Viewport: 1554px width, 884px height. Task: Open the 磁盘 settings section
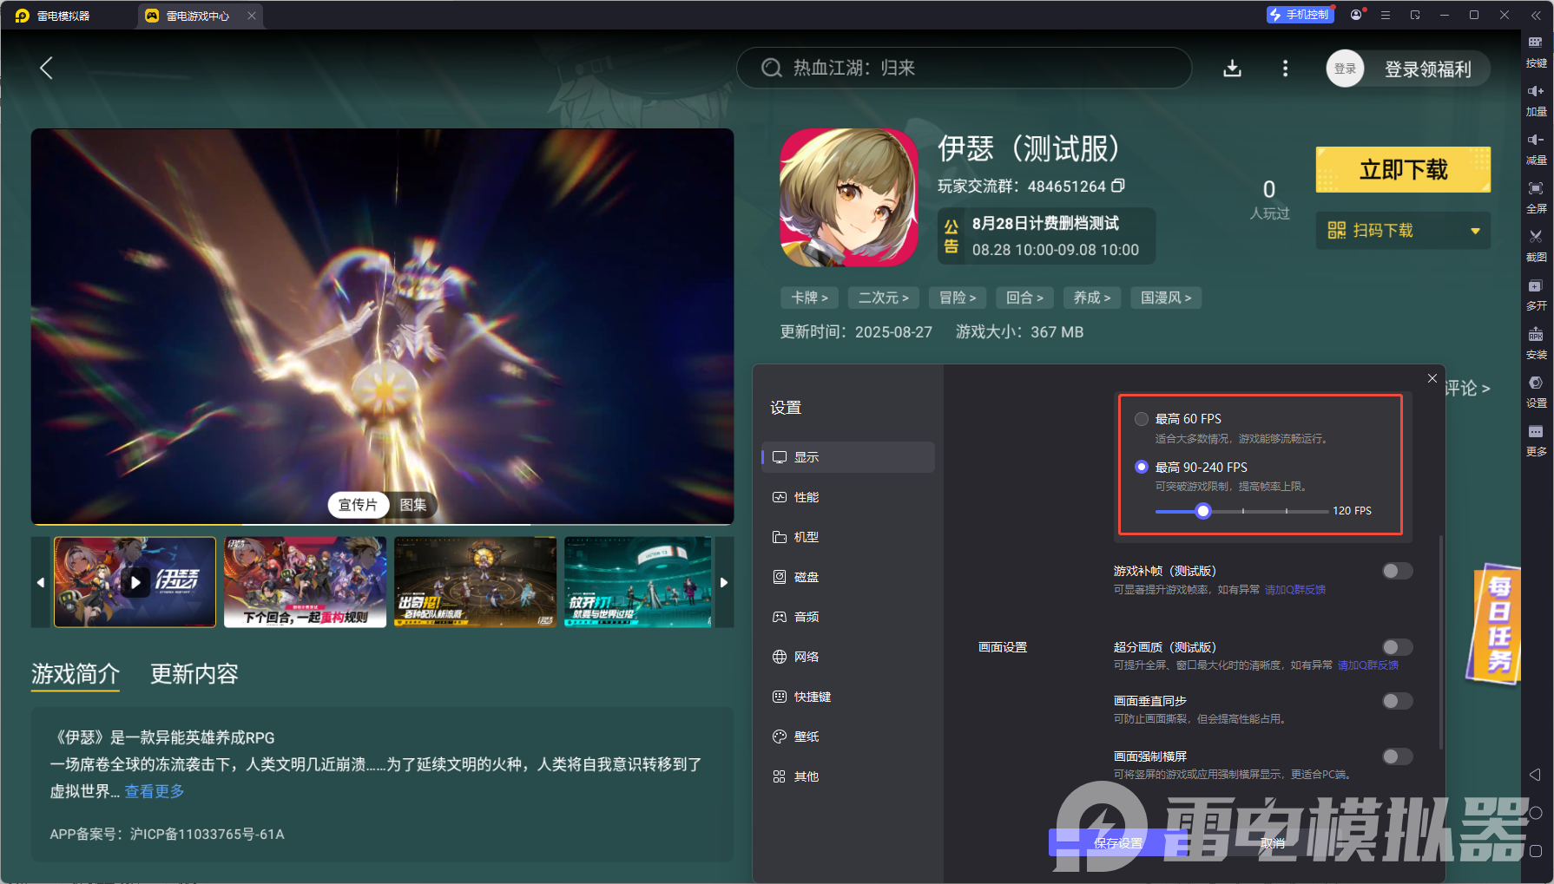(848, 577)
